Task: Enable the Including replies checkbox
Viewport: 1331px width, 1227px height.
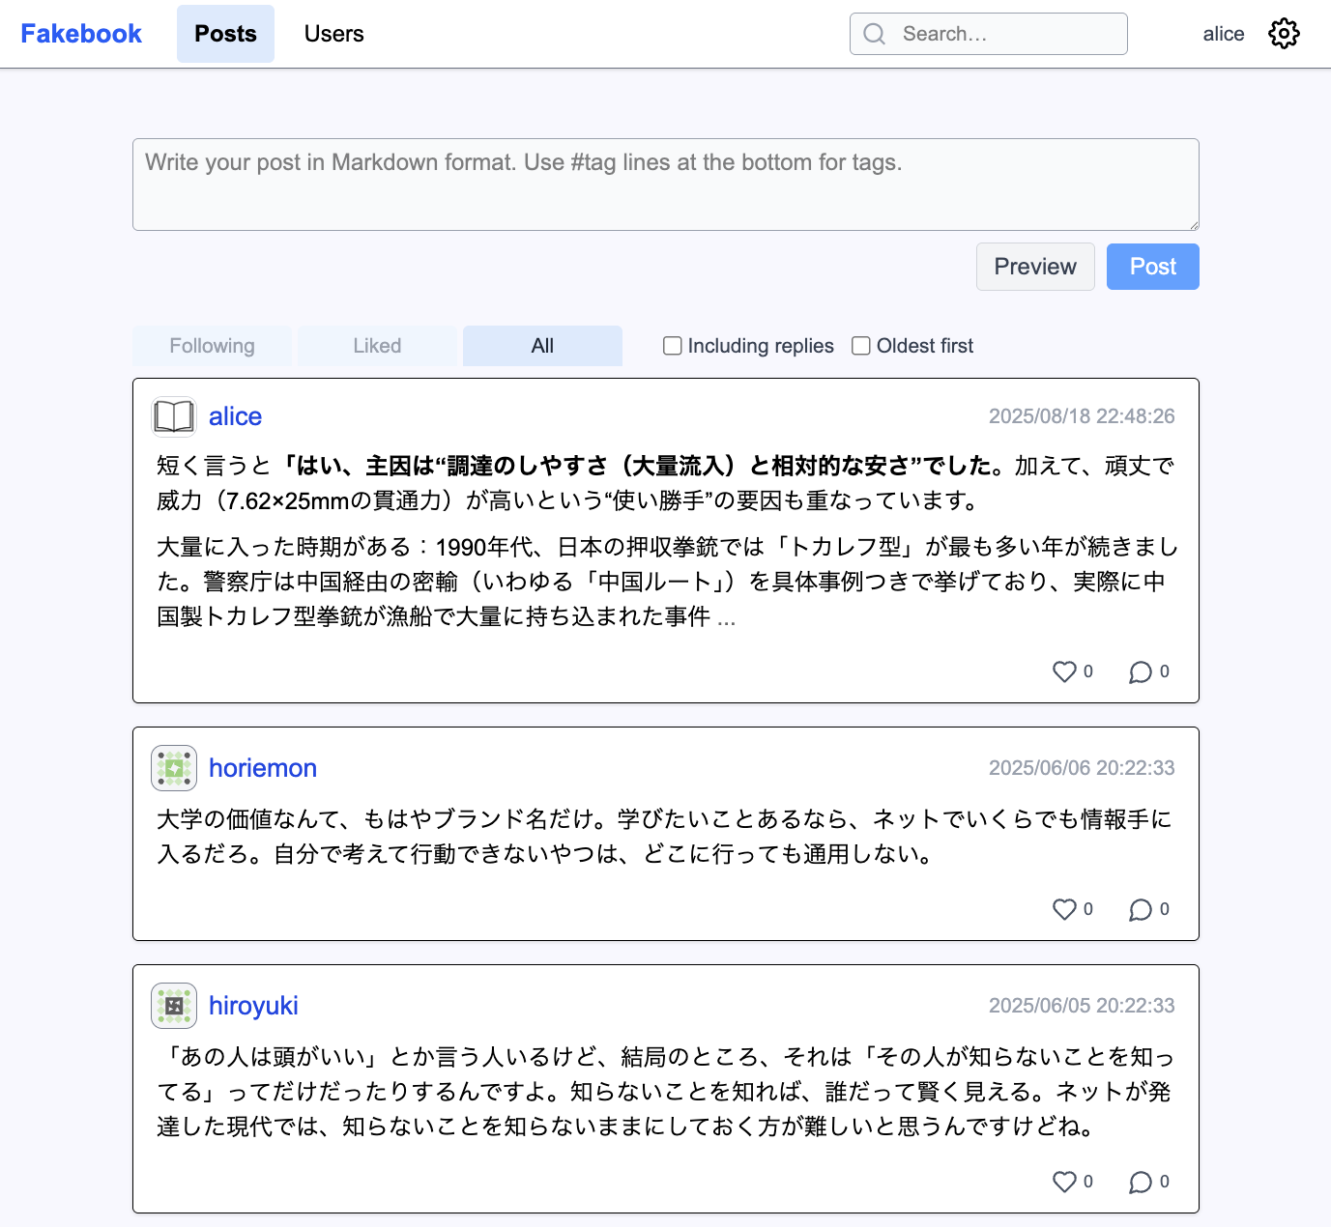Action: pos(673,346)
